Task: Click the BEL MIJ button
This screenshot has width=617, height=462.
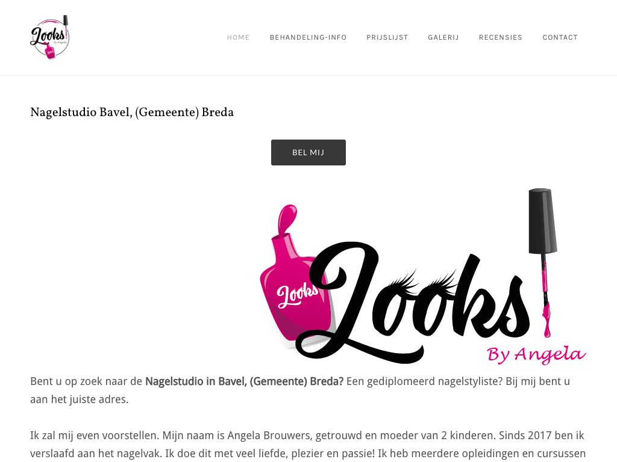Action: 308,152
